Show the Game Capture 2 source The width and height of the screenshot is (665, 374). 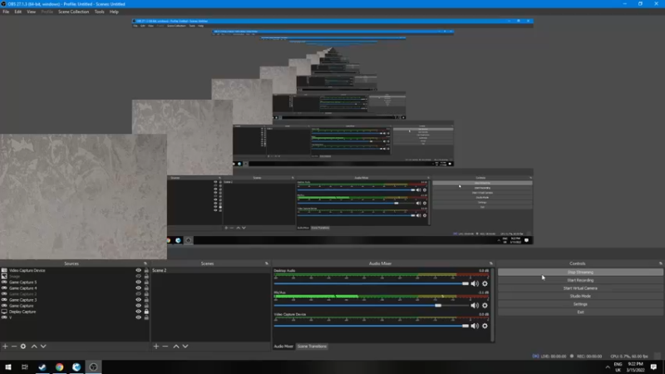(138, 294)
